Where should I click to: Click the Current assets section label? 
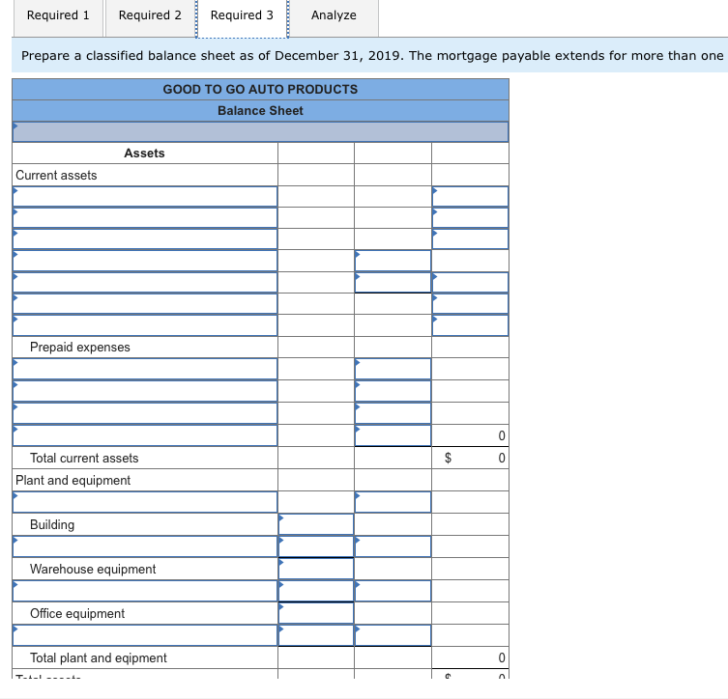click(56, 175)
